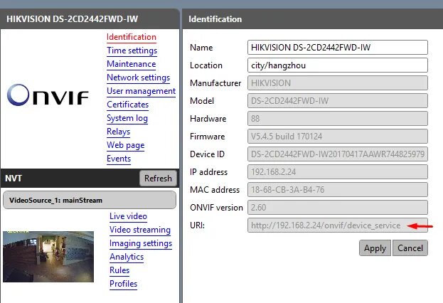Click the IP address label
443x303 pixels.
coord(208,172)
